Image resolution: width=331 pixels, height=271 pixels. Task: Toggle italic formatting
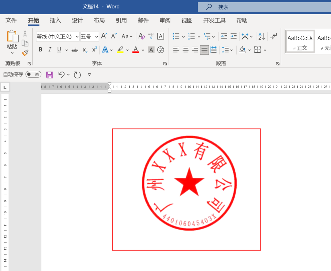(50, 50)
